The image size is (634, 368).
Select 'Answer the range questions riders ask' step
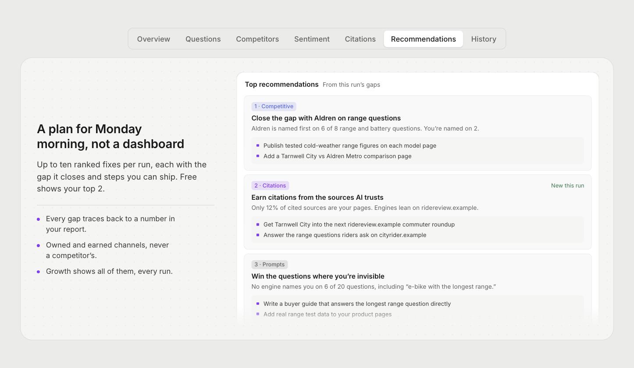click(x=345, y=235)
